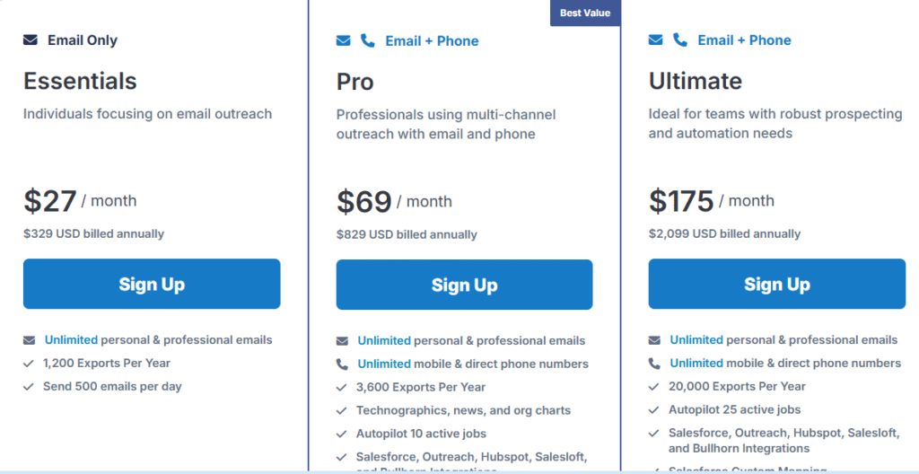This screenshot has width=919, height=474.
Task: Click checkmark beside Autopilot 25 active jobs
Action: click(654, 410)
